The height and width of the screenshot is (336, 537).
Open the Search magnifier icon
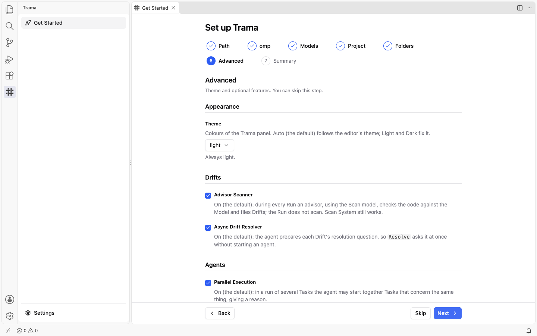10,26
